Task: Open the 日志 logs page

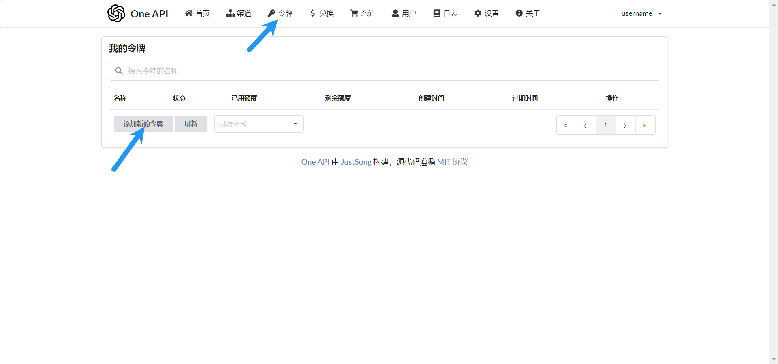Action: coord(445,13)
